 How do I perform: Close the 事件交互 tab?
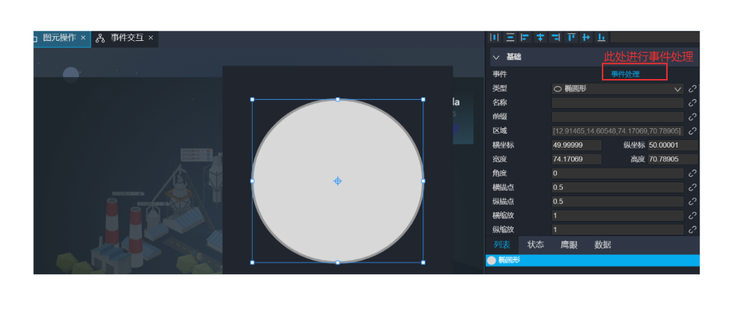pyautogui.click(x=151, y=37)
